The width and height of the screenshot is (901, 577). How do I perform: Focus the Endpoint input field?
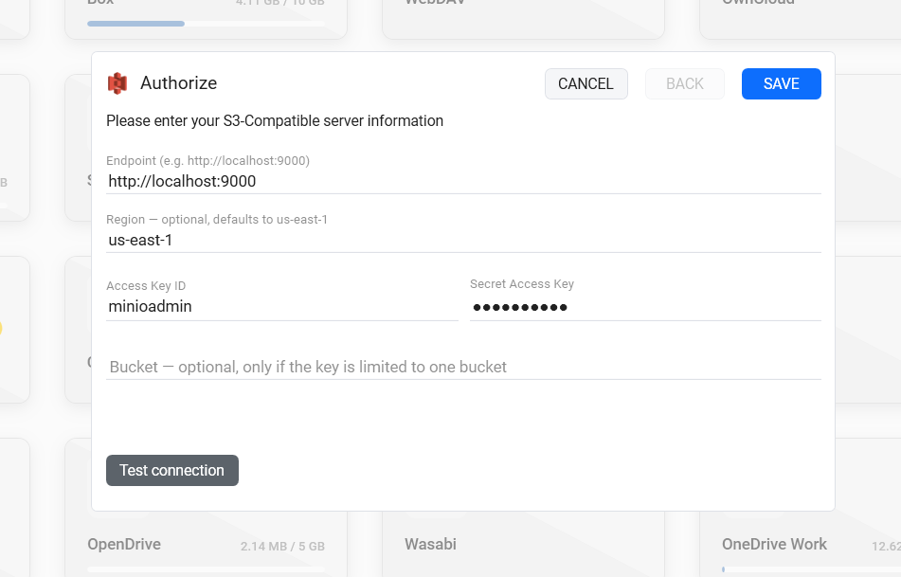click(x=463, y=182)
